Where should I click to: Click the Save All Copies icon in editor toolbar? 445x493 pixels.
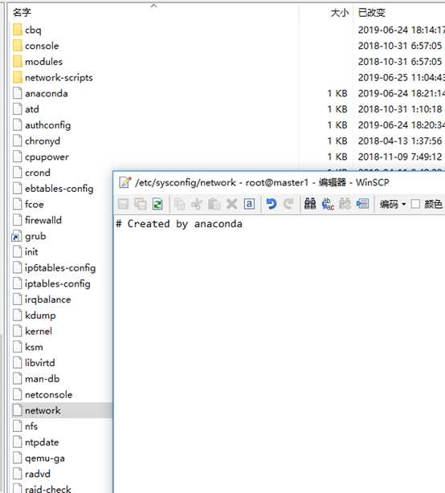[x=141, y=204]
